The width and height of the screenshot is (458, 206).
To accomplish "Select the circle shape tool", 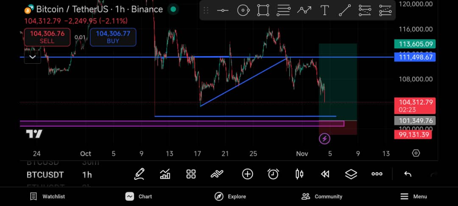I will tap(243, 11).
